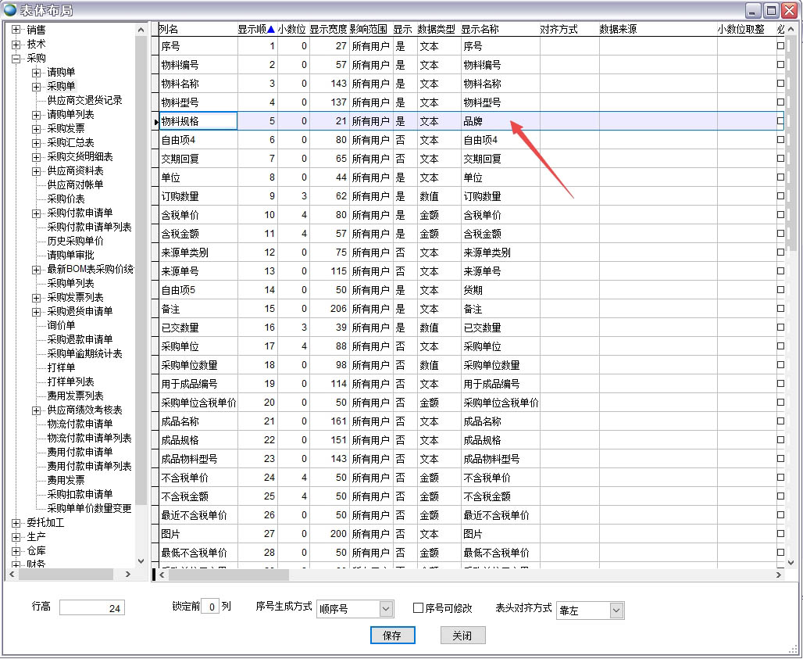Click the 行高 input field
The width and height of the screenshot is (803, 659).
click(91, 608)
